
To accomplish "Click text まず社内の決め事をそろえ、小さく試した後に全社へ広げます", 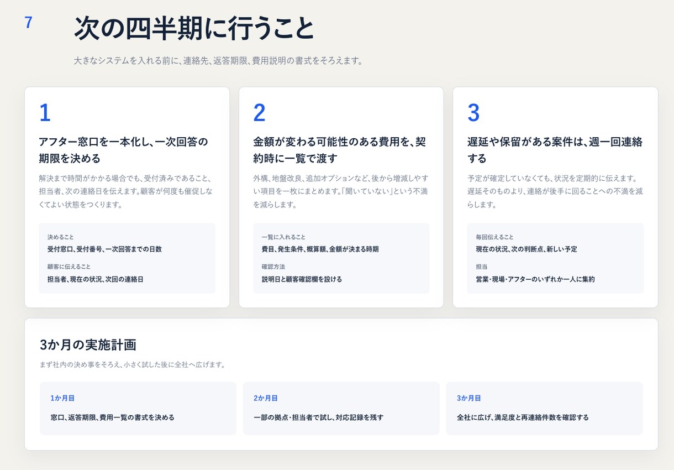I will [x=133, y=364].
